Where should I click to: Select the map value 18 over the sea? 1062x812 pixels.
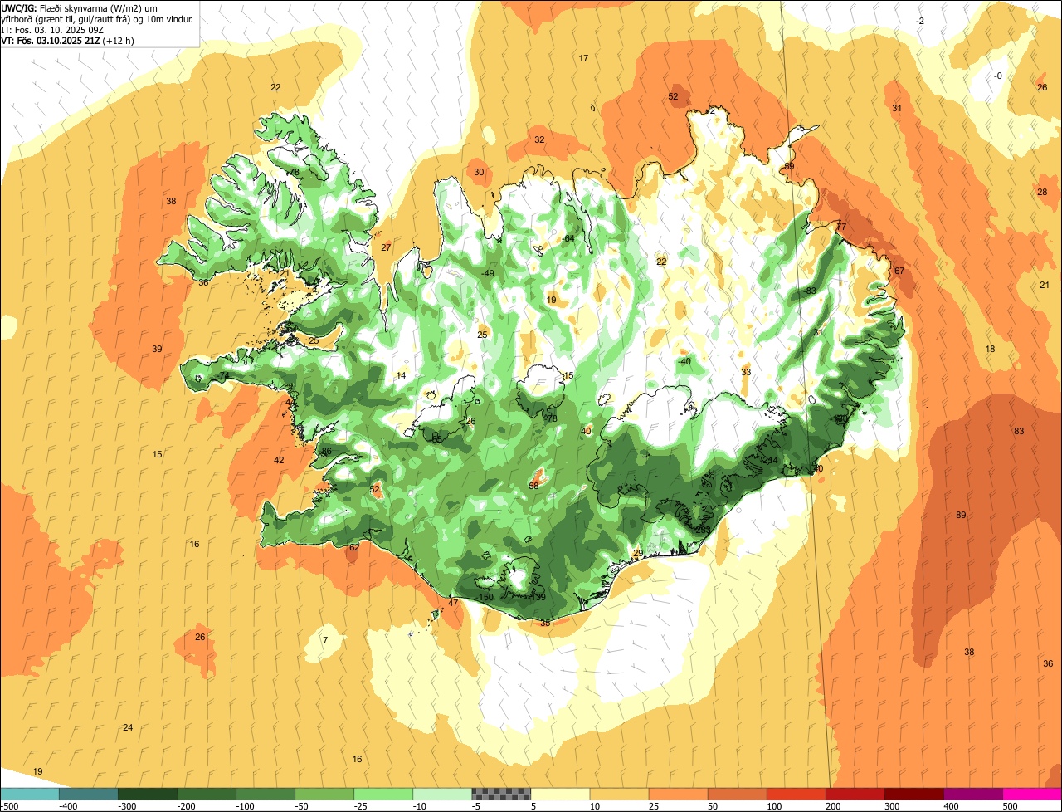point(990,349)
